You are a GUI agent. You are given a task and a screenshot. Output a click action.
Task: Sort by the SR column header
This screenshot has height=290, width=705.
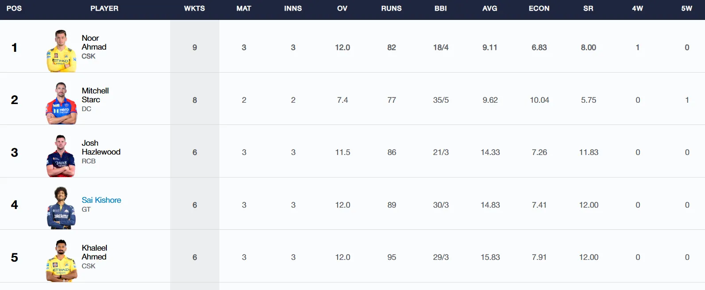[588, 8]
